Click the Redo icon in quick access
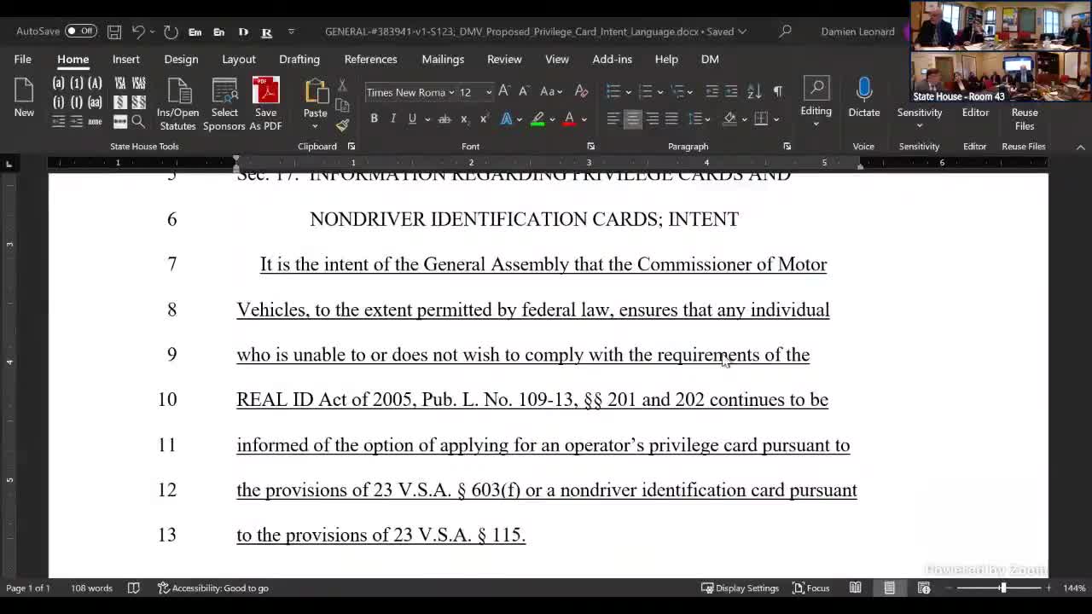The image size is (1092, 614). point(171,32)
